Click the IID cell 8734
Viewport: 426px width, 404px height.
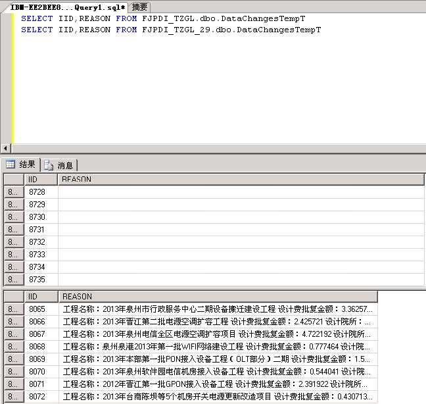tap(41, 267)
